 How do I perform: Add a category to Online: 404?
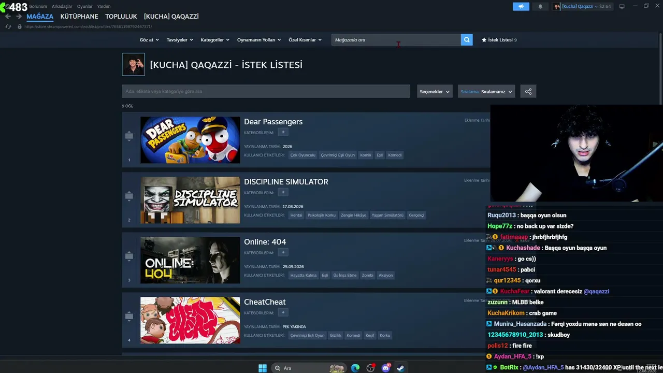coord(283,252)
